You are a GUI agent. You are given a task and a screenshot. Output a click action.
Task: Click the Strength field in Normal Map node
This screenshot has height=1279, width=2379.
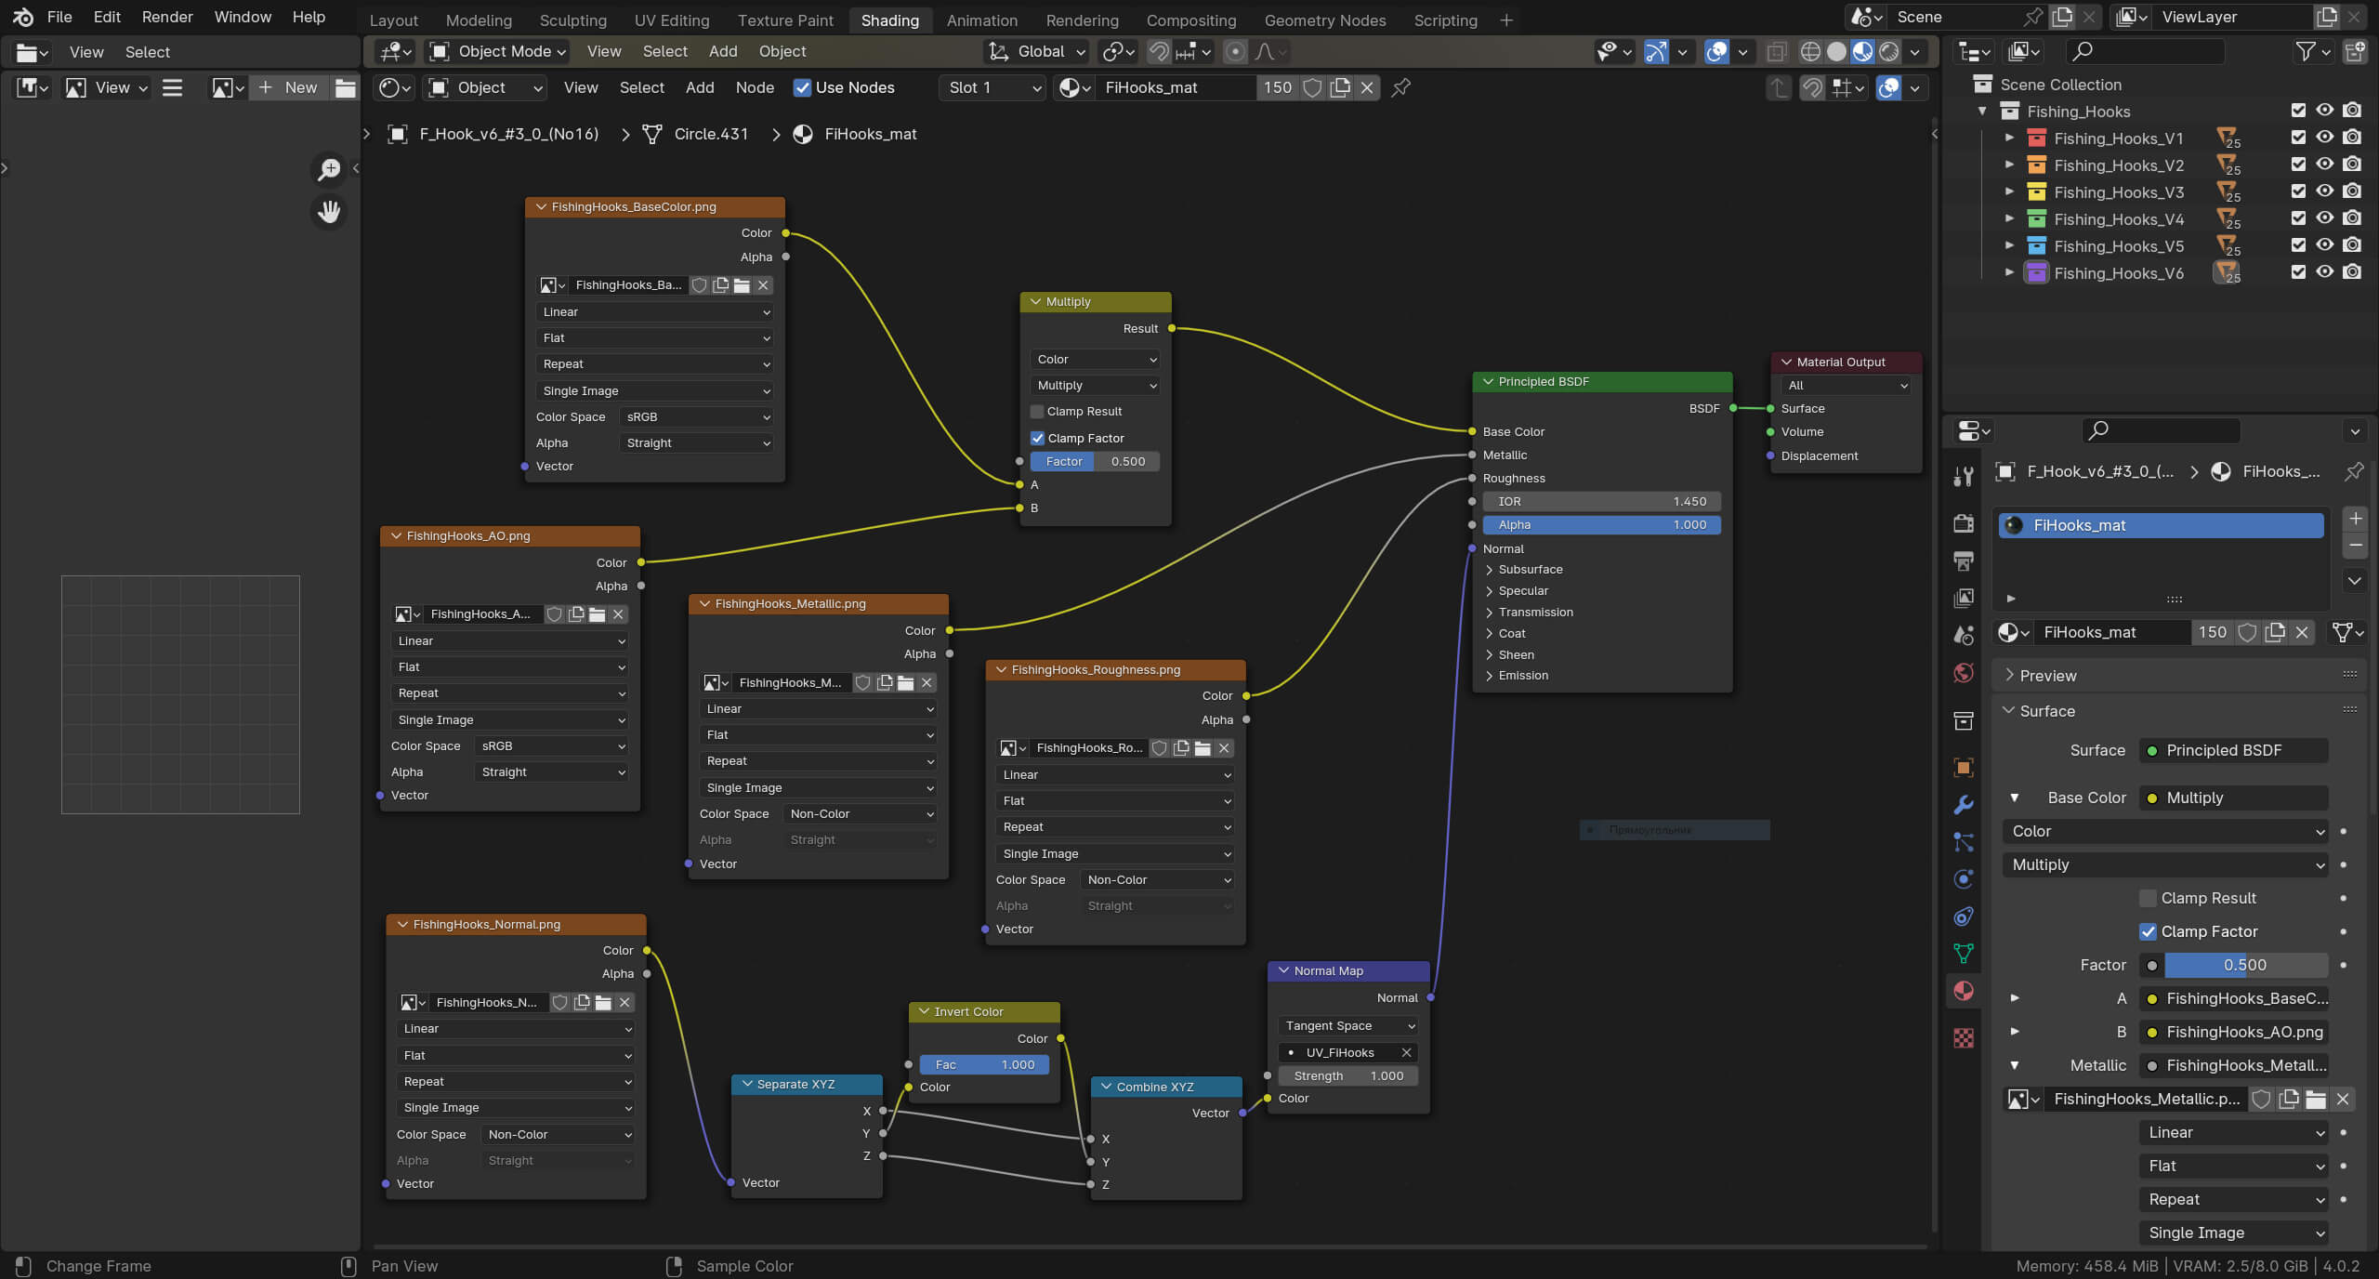[x=1347, y=1075]
